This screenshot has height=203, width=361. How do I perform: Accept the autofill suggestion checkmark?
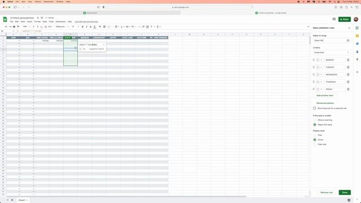[x=80, y=49]
